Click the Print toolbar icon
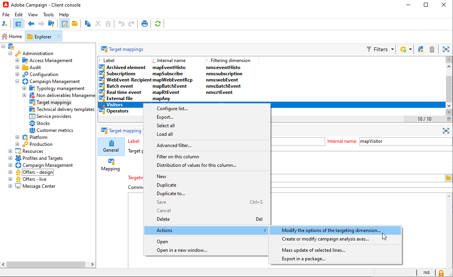 (144, 24)
